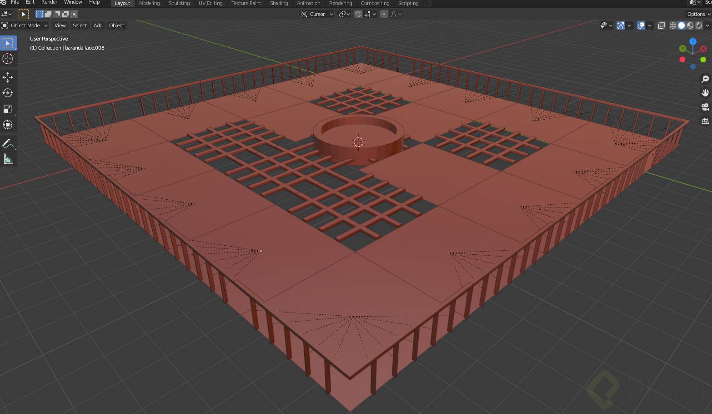Expand the overlays options dropdown arrow
The width and height of the screenshot is (712, 414).
tap(650, 25)
